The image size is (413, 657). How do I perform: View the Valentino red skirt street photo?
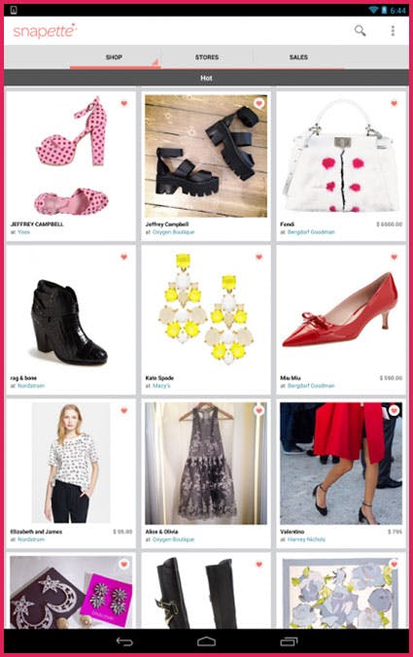[x=341, y=464]
